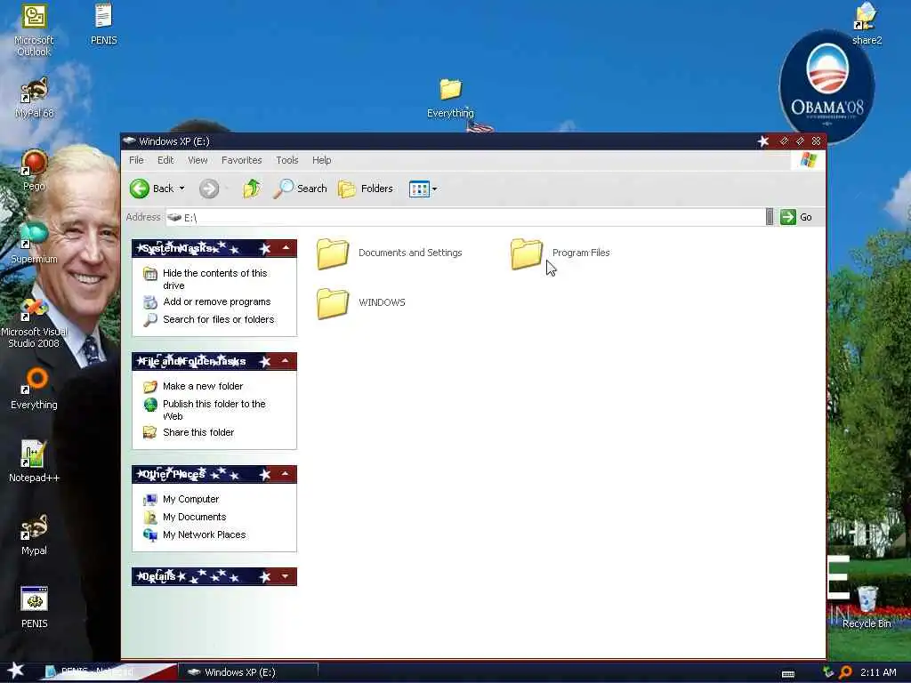Screen dimensions: 911x683
Task: Click Make a new folder
Action: coord(193,386)
